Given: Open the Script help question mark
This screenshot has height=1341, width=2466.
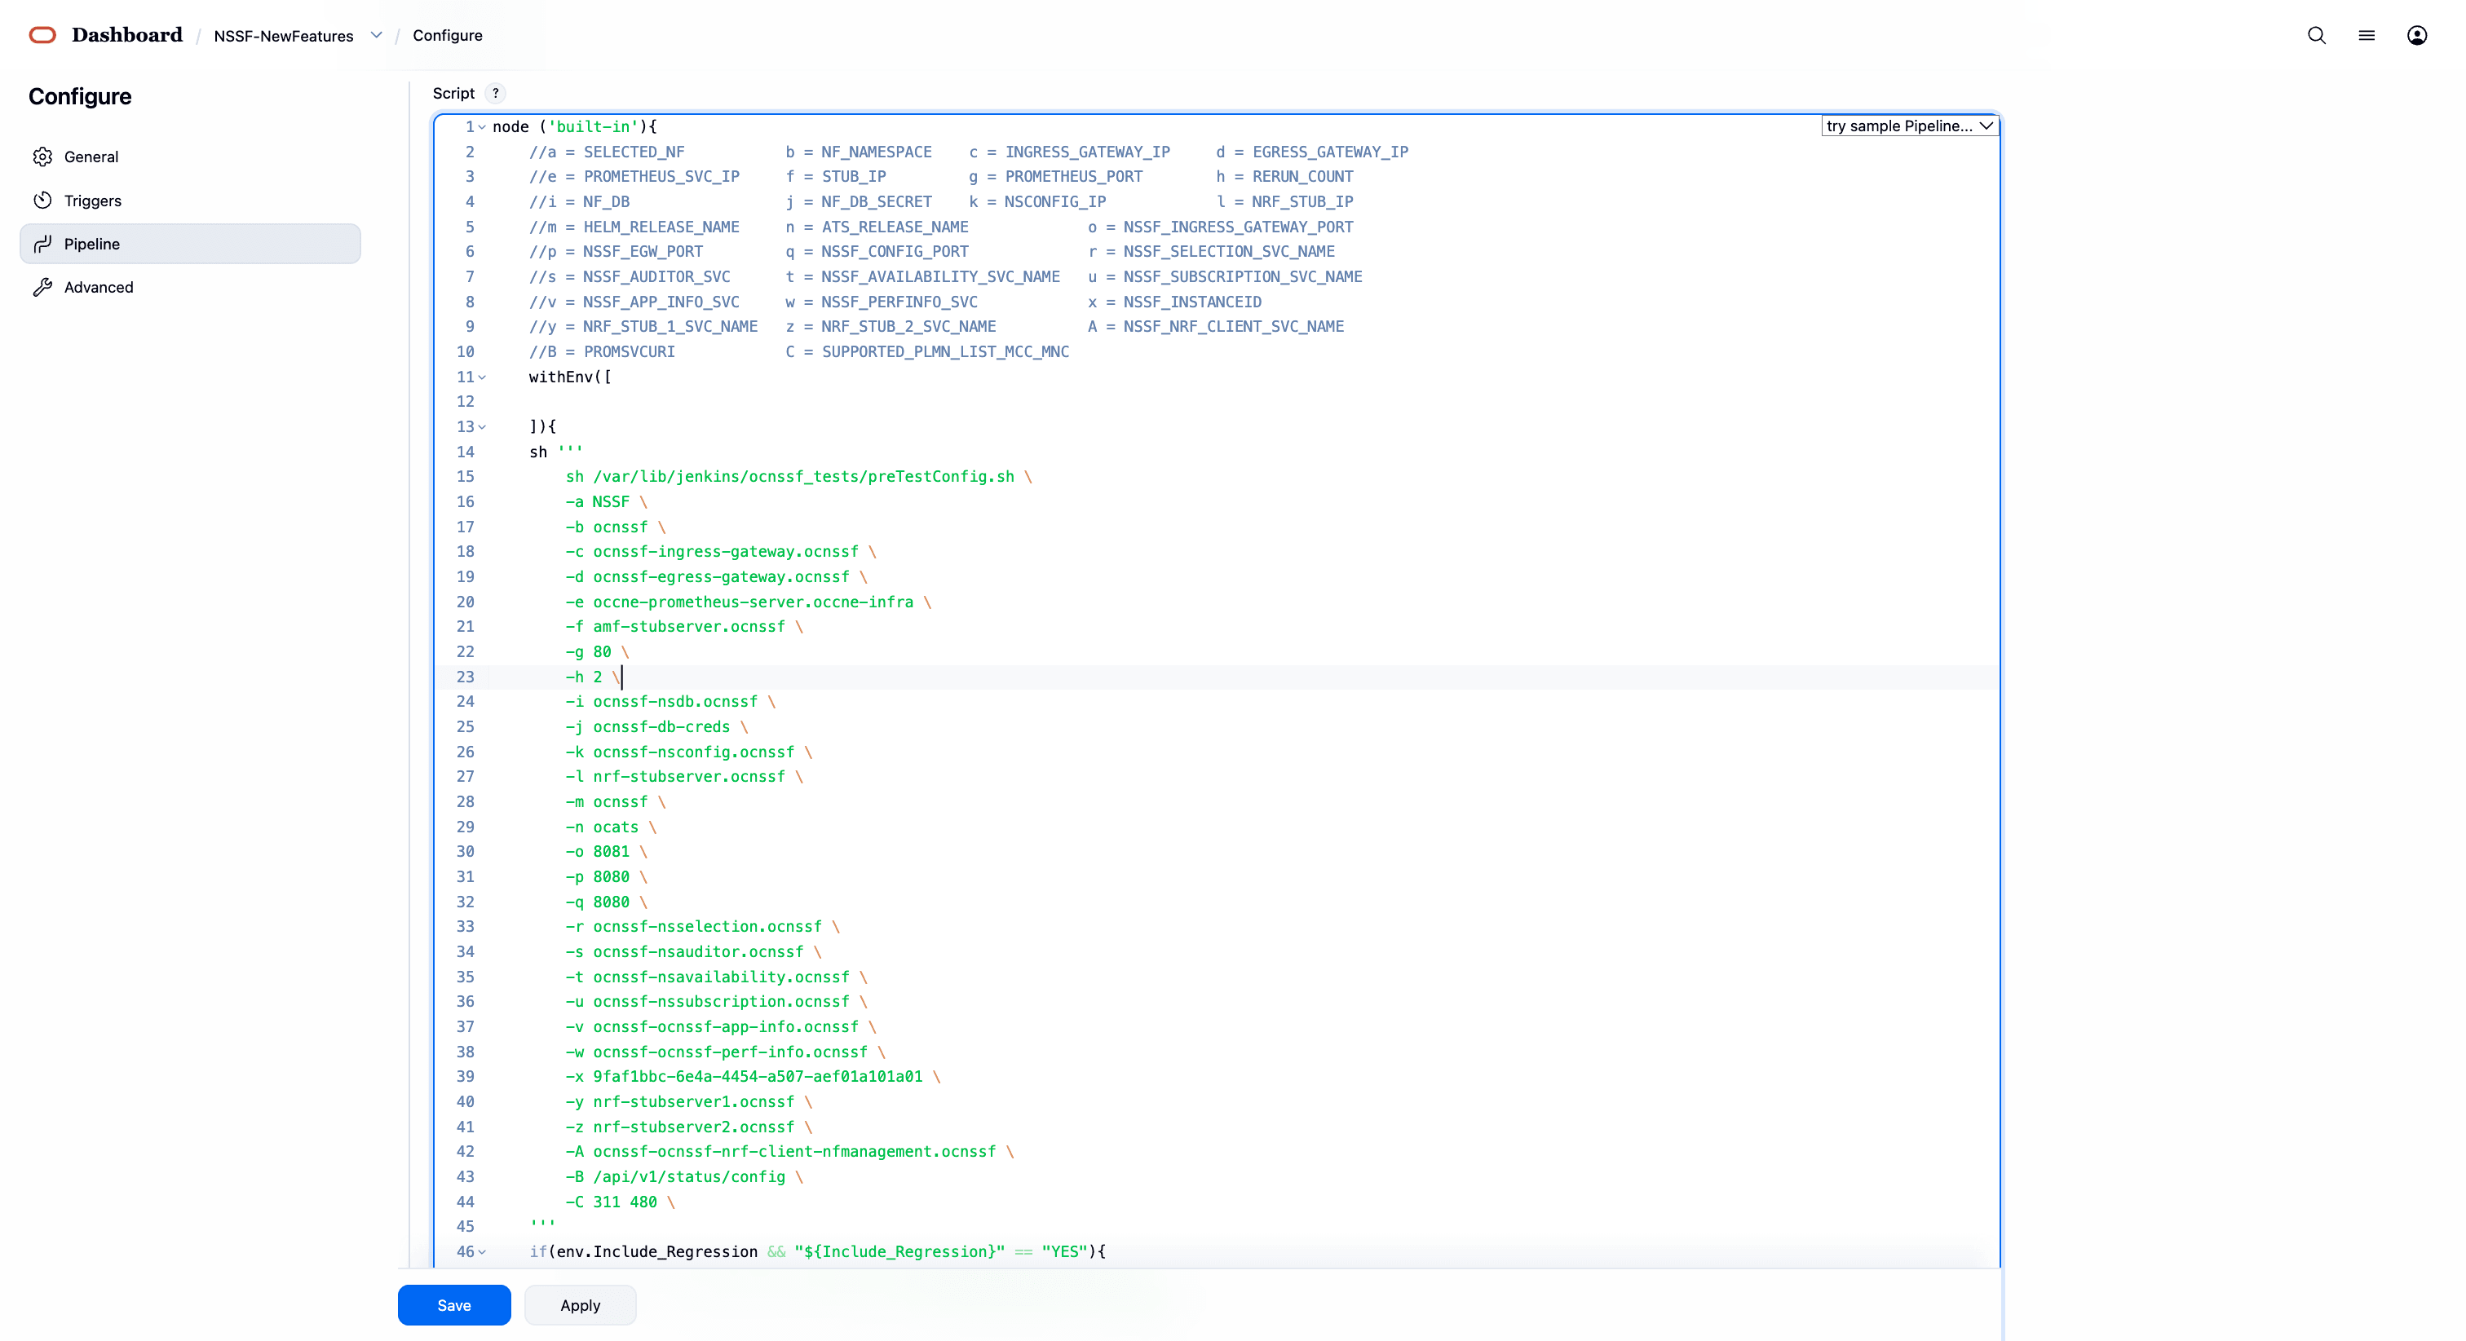Looking at the screenshot, I should [x=495, y=93].
